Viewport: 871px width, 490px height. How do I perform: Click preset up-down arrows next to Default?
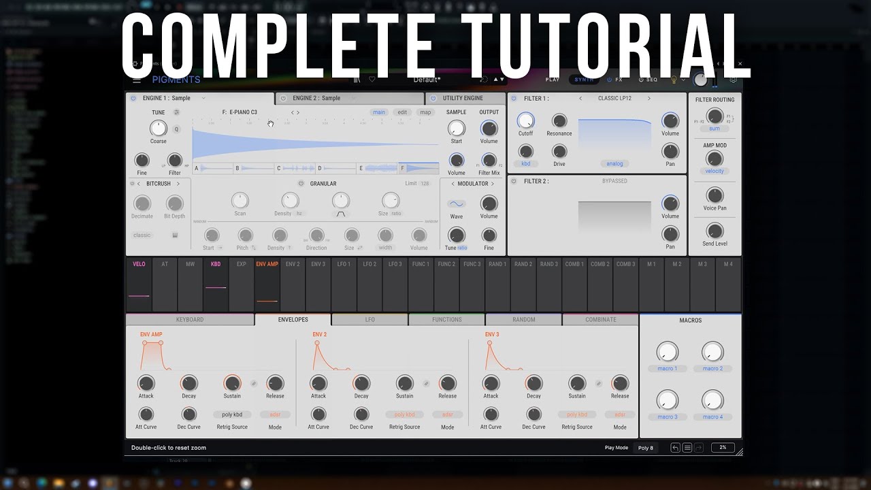coord(499,80)
